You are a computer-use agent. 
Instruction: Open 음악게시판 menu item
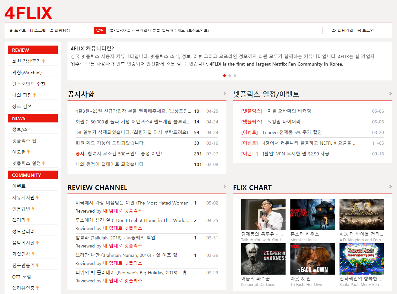(x=26, y=243)
